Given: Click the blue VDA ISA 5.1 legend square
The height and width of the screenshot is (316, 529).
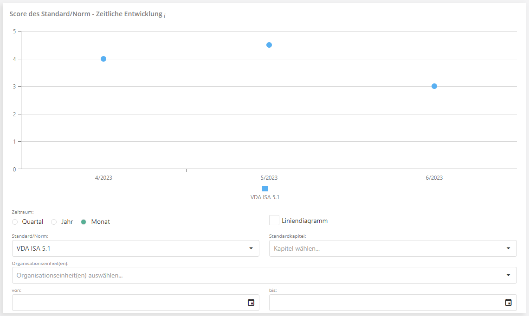Looking at the screenshot, I should tap(265, 189).
